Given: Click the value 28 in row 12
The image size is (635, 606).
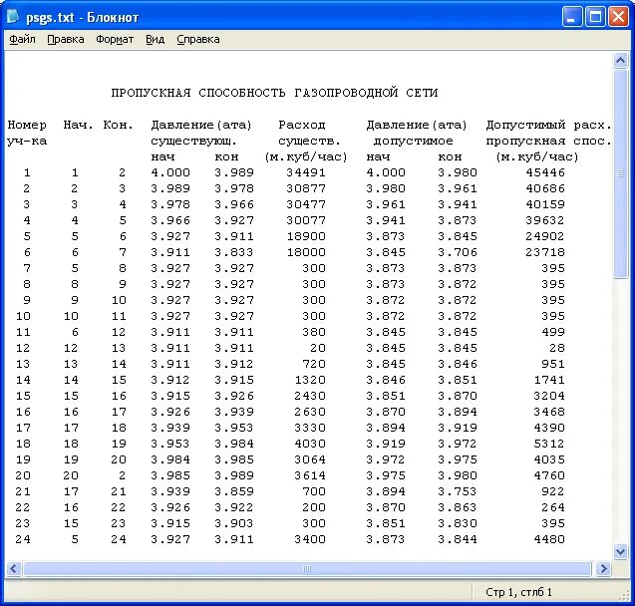Looking at the screenshot, I should click(557, 348).
